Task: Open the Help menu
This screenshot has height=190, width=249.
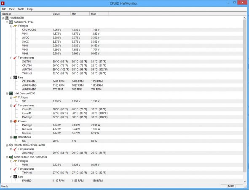Action: [x=30, y=9]
